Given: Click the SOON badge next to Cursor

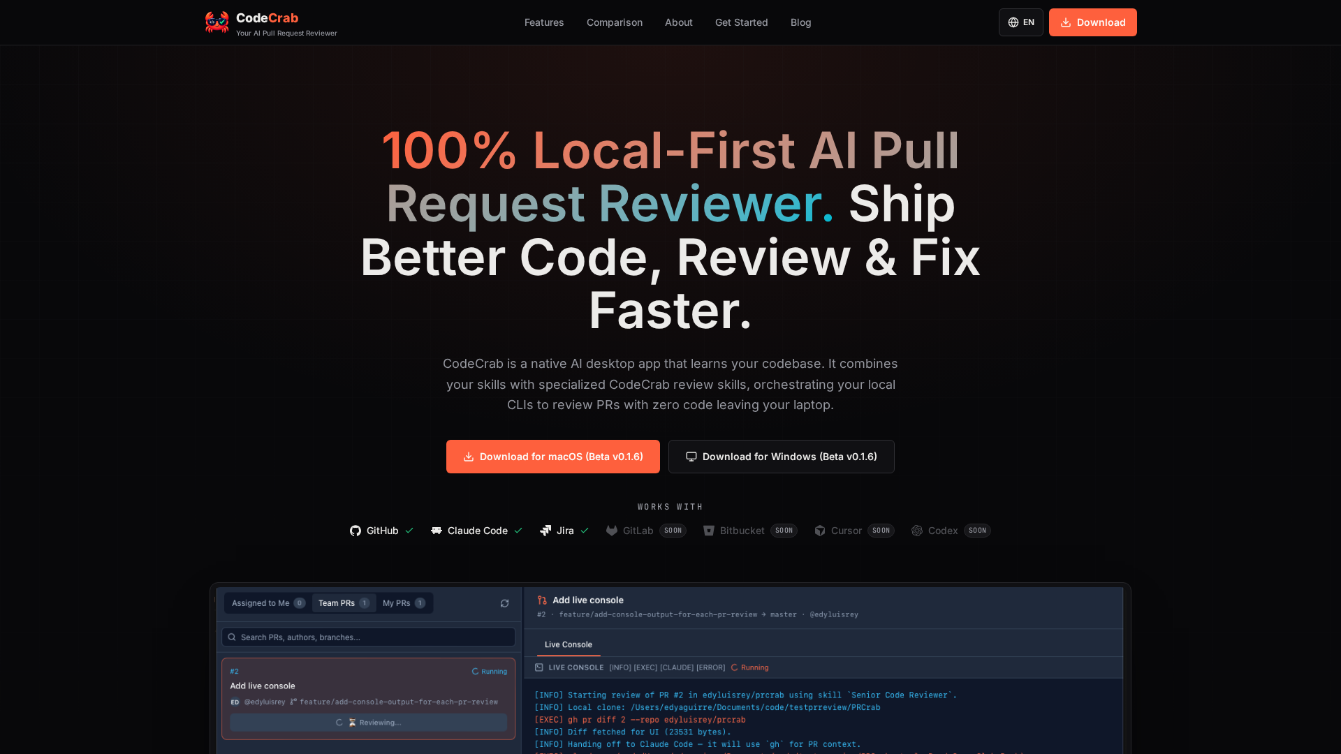Looking at the screenshot, I should coord(881,531).
